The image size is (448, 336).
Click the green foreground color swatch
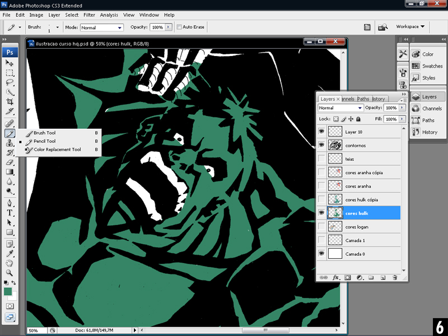(x=8, y=292)
